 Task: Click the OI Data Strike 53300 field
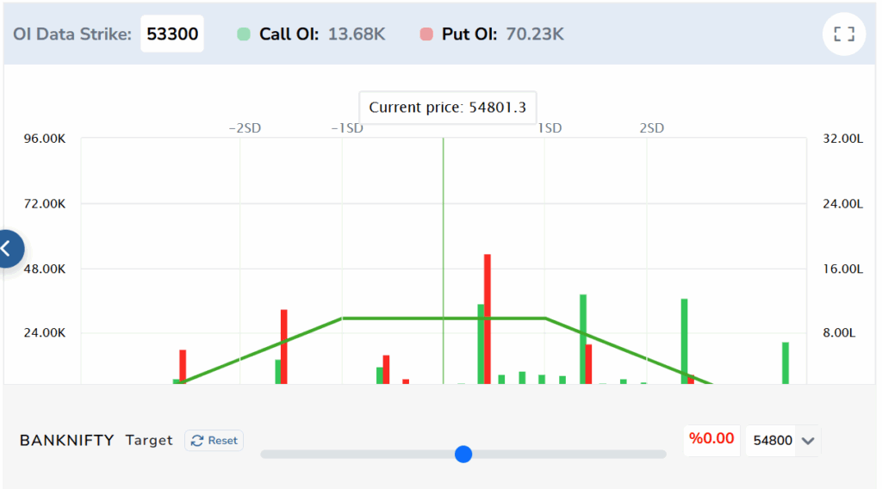pos(172,34)
